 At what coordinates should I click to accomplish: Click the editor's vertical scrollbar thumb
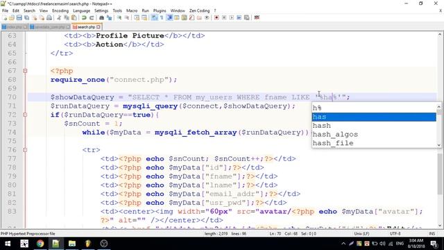point(440,174)
